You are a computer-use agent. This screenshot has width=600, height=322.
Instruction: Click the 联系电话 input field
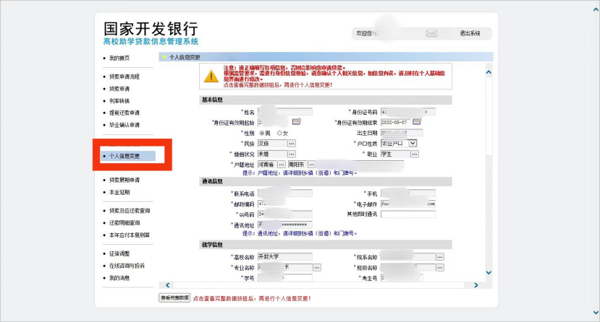pos(285,193)
